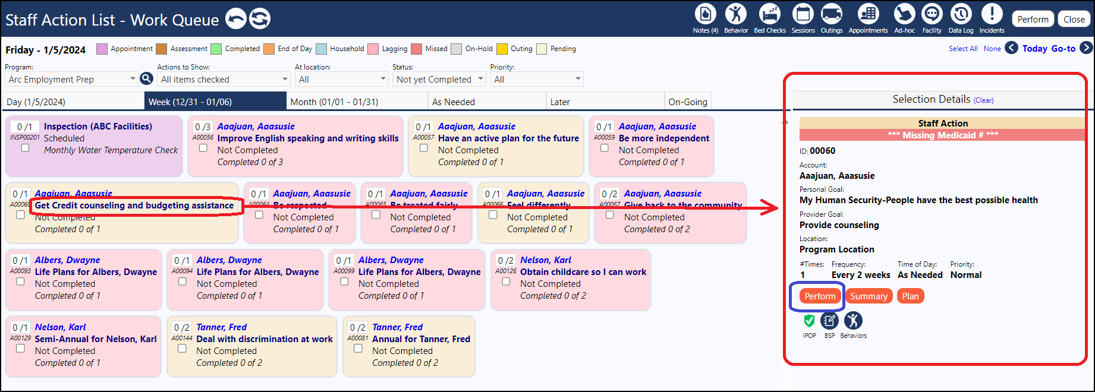Check Semi-Annual for Nelson, Karl box
This screenshot has height=392, width=1095.
pos(20,349)
